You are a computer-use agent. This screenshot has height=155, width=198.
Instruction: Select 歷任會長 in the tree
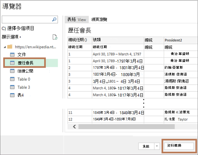[26, 63]
